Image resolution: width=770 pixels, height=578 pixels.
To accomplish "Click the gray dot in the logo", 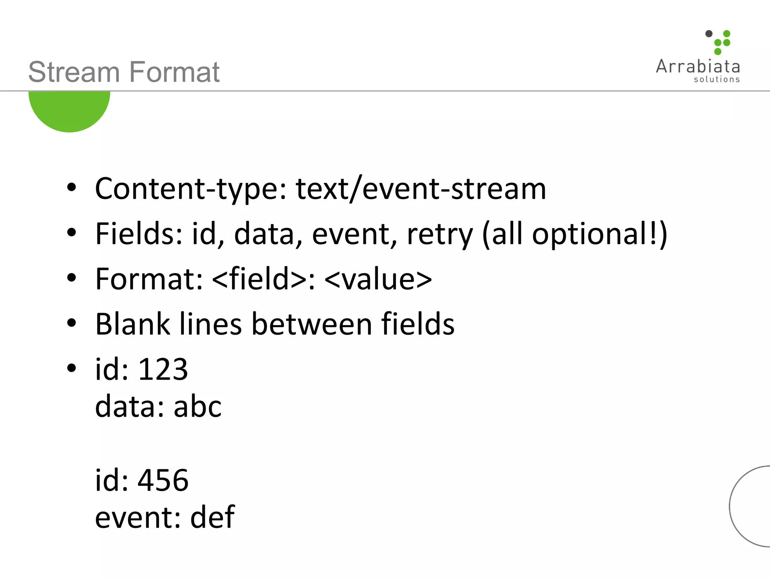I will pos(709,34).
